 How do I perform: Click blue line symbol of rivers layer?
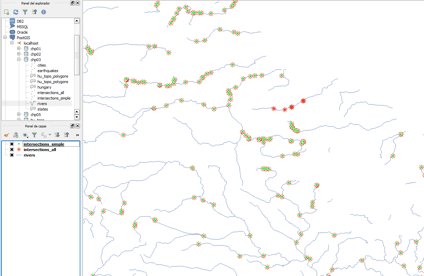click(x=19, y=155)
